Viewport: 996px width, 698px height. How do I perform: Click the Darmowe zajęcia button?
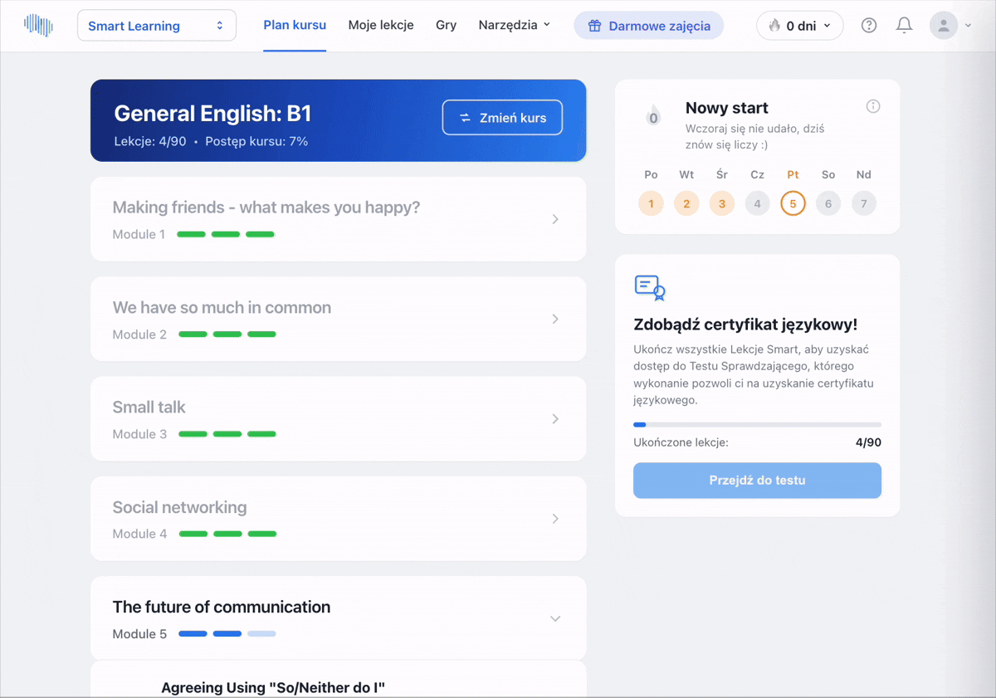[648, 26]
